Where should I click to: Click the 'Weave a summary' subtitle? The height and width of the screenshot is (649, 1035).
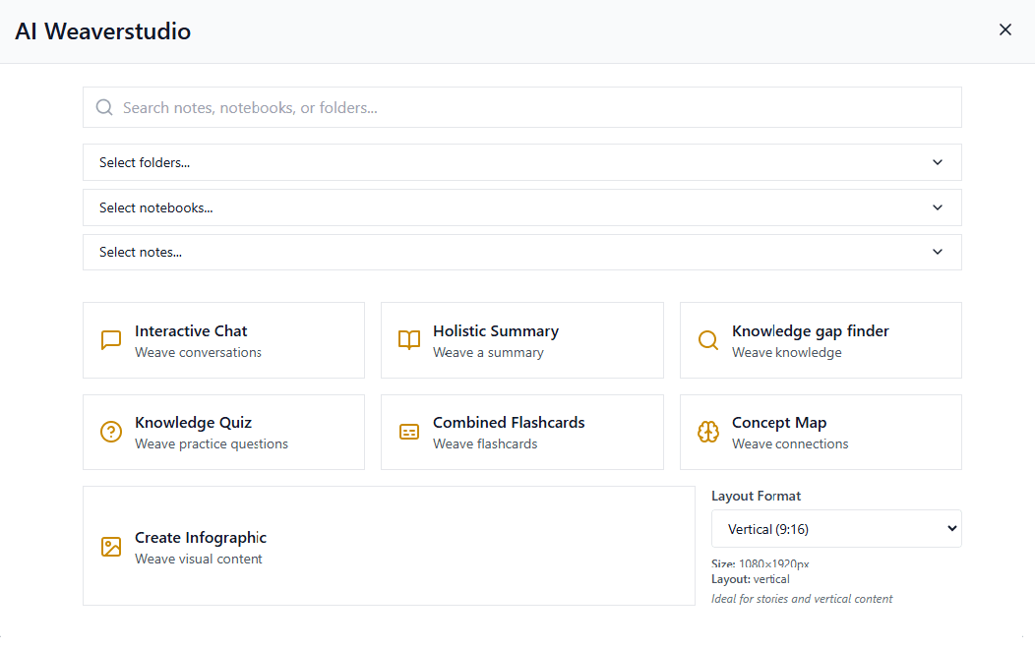pos(488,353)
